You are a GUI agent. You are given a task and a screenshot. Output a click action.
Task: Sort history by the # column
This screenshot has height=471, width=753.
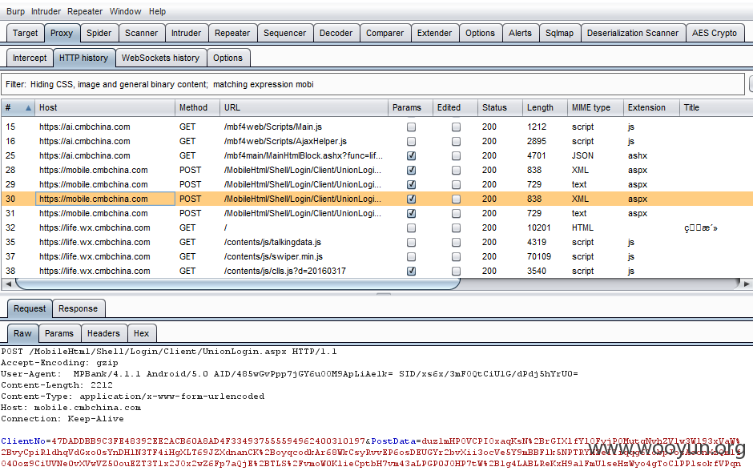[18, 107]
